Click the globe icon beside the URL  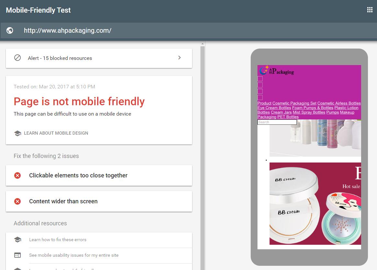pyautogui.click(x=10, y=30)
